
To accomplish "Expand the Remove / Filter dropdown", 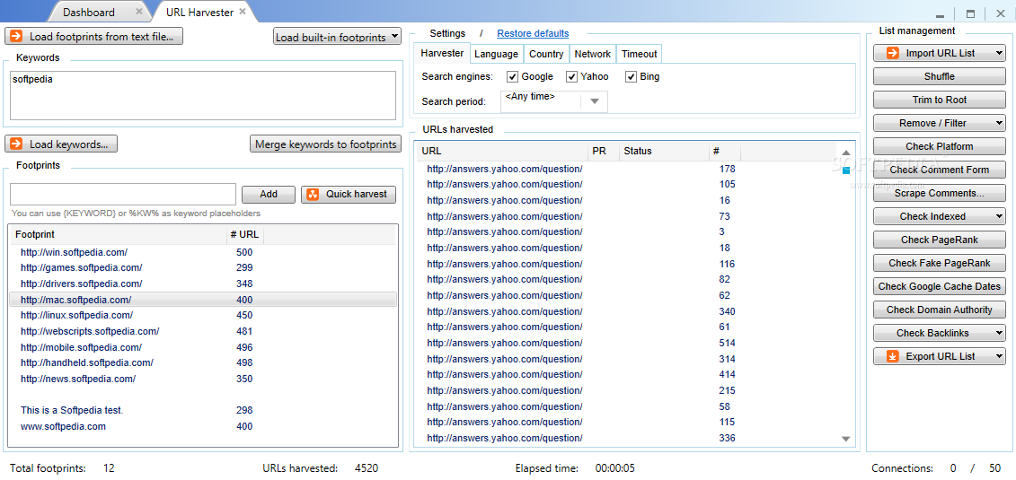I will 999,123.
